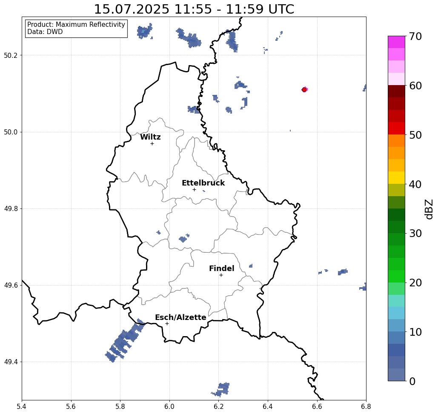Click the magenta top segment of the colorbar
Viewport: 438px width, 414px height.
coord(396,42)
